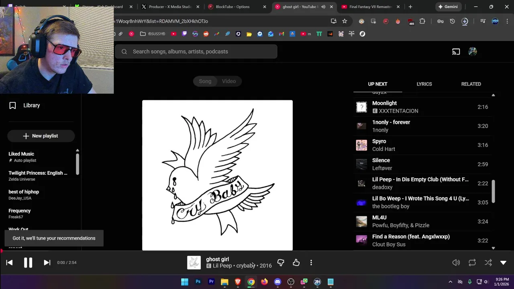Create a New playlist
Viewport: 514px width, 289px height.
coord(41,136)
